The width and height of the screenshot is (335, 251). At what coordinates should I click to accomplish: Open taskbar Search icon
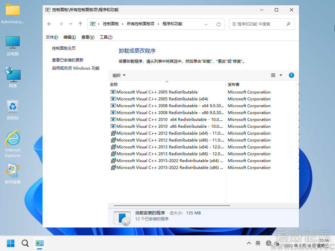(25, 243)
